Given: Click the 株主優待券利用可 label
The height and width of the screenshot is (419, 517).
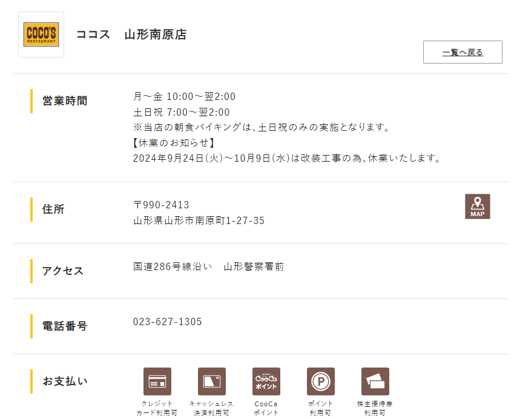Looking at the screenshot, I should 375,408.
